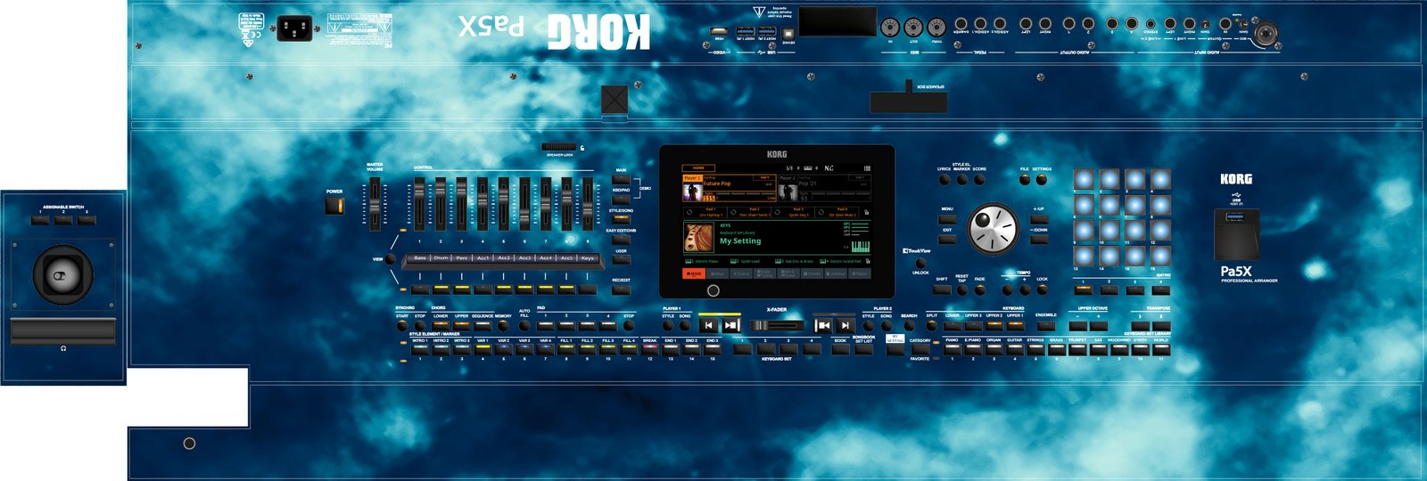Toggle the tempo LOCK button
The height and width of the screenshot is (481, 1427).
1042,289
